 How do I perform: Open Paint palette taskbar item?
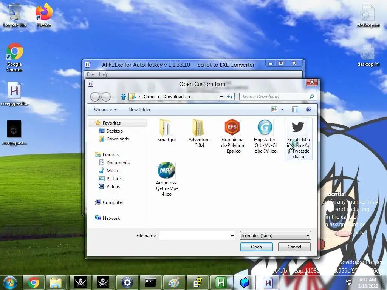tap(174, 282)
